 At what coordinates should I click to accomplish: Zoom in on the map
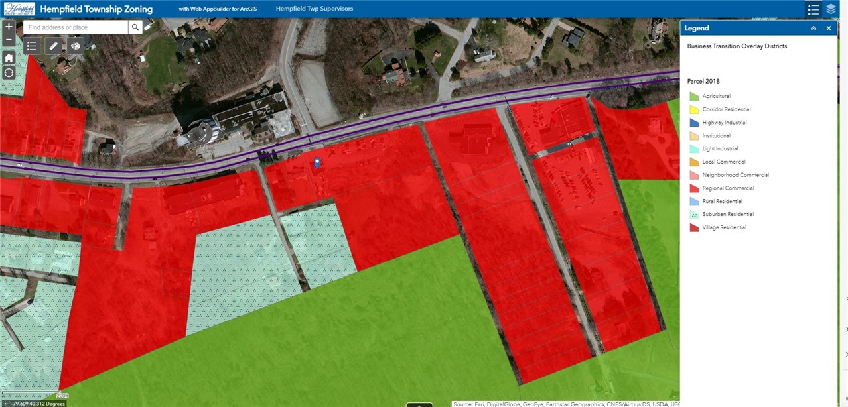[9, 27]
